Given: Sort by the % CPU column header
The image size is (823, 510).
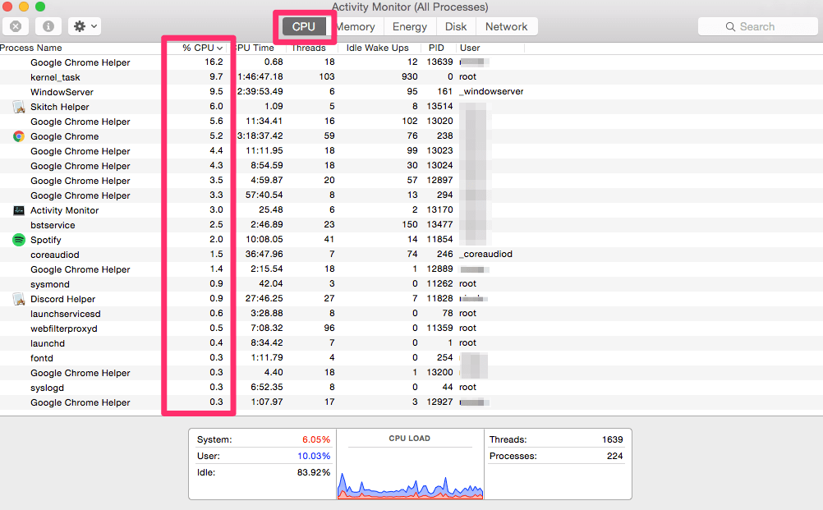Looking at the screenshot, I should click(202, 48).
